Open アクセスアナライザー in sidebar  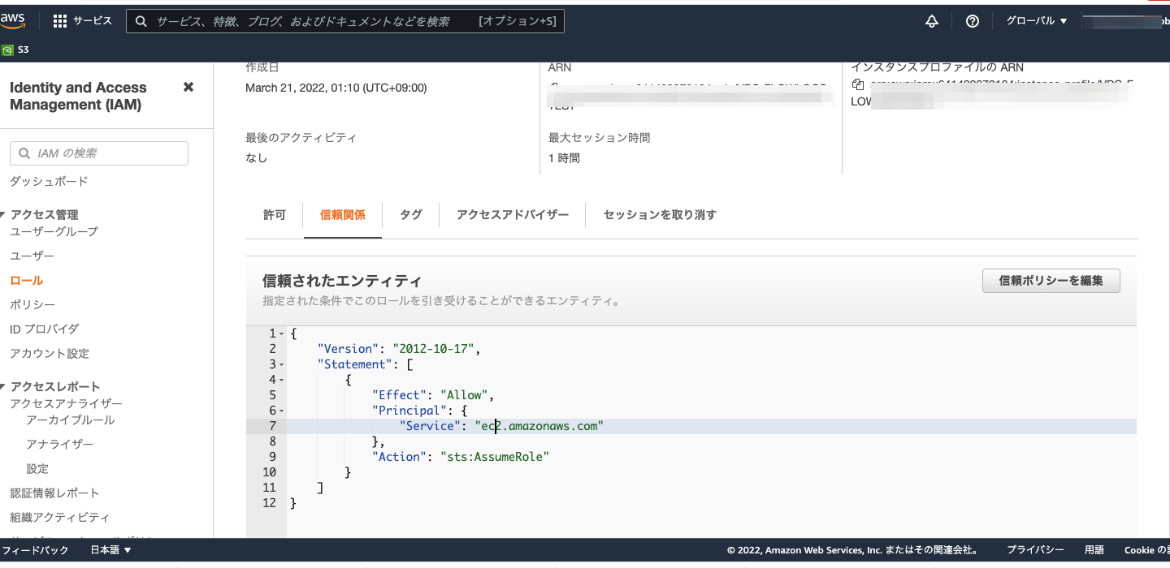click(66, 404)
